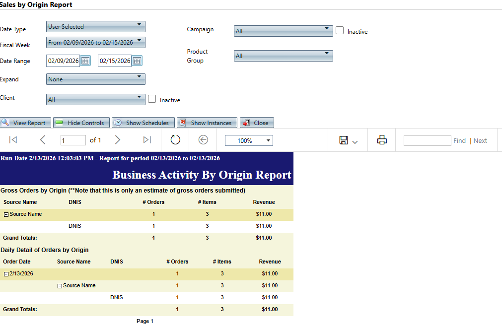The height and width of the screenshot is (326, 502).
Task: Enable the Campaign Inactive checkbox
Action: [340, 31]
